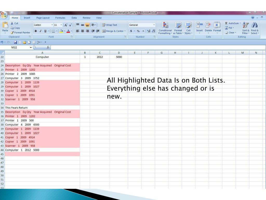
Task: Click Decrease Decimal icon
Action: 154,31
